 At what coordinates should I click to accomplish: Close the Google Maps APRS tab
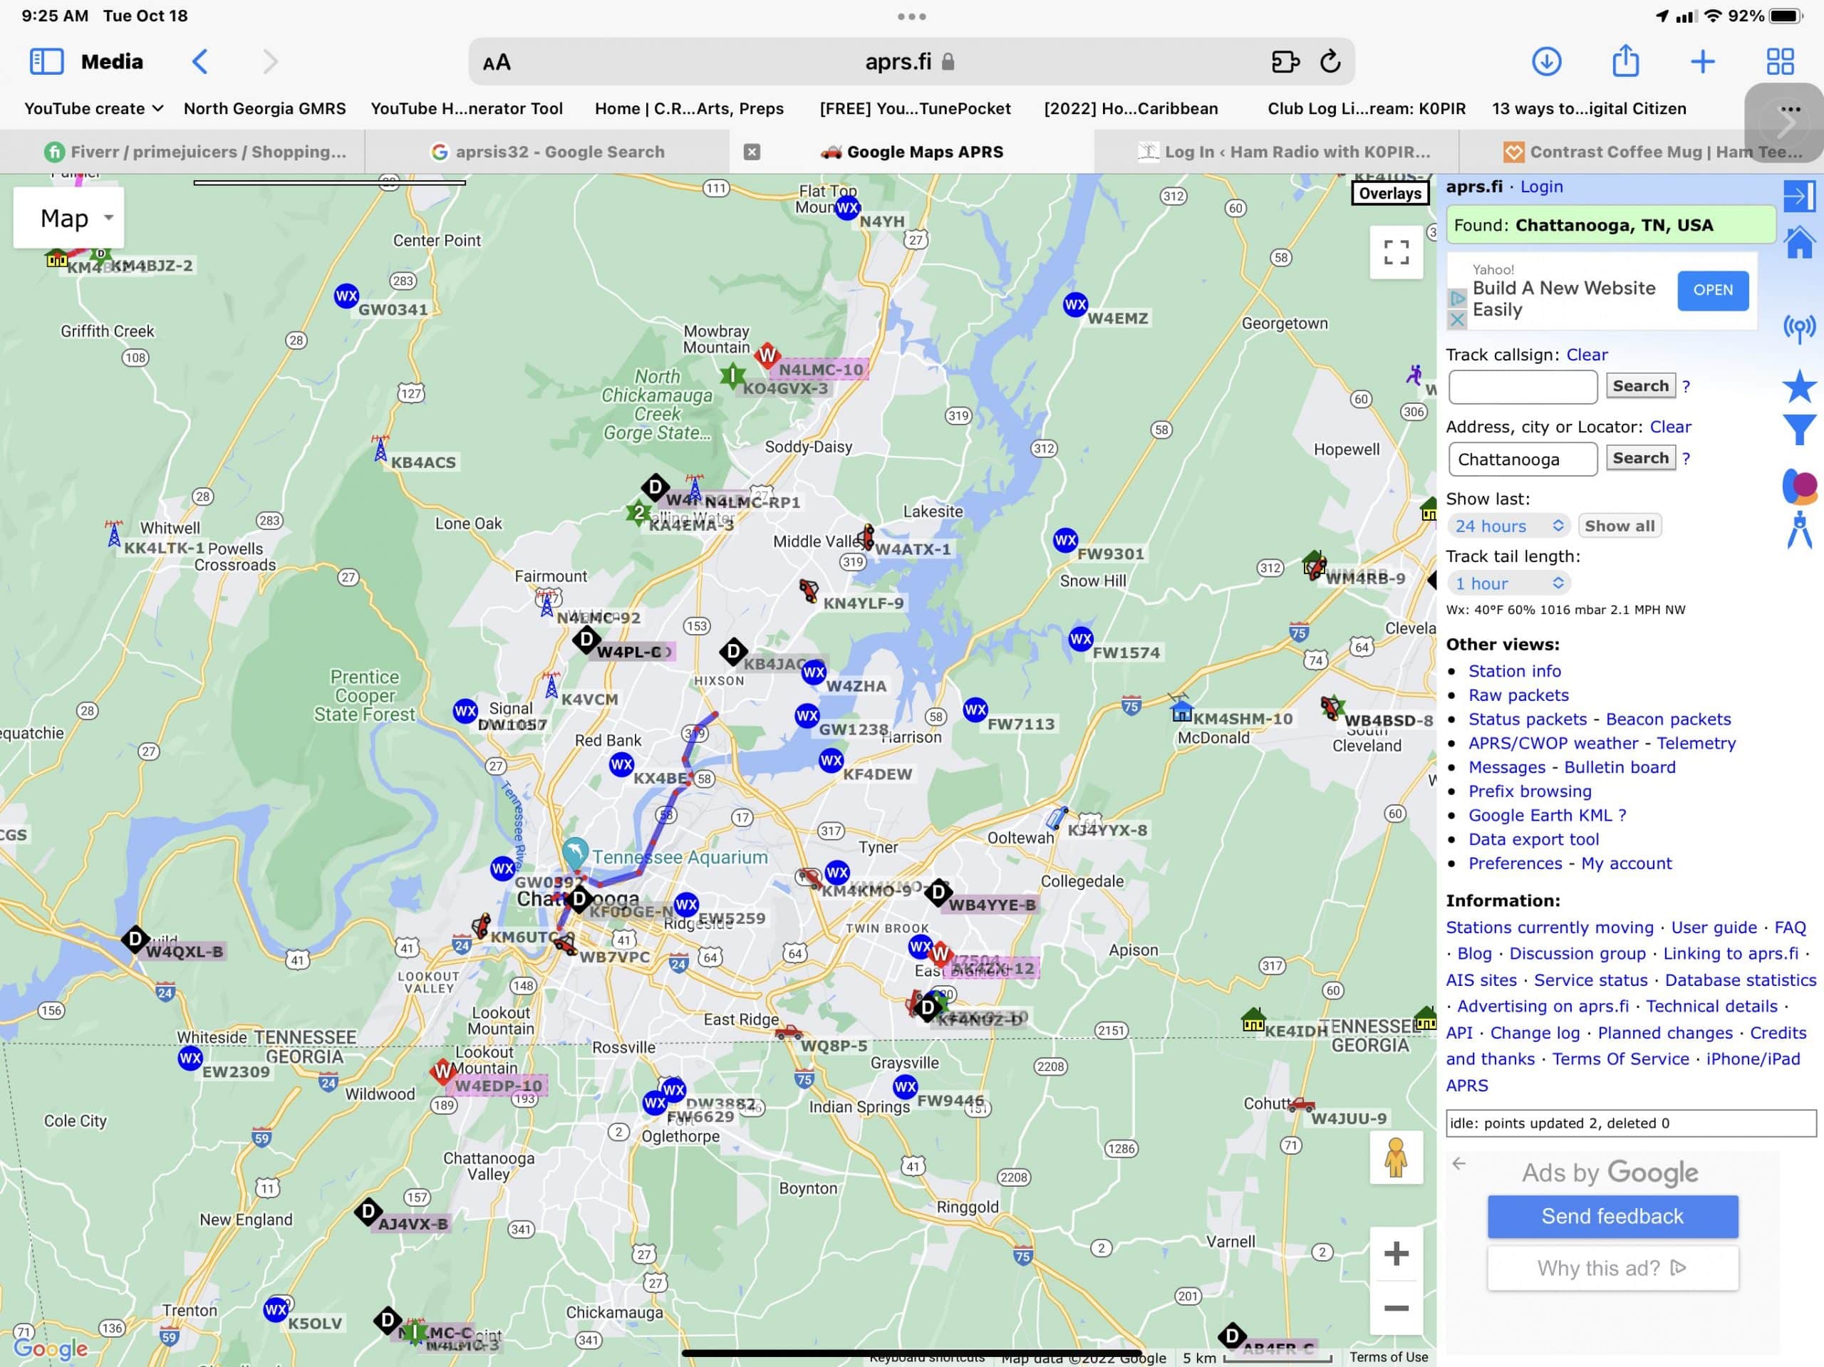(x=751, y=152)
